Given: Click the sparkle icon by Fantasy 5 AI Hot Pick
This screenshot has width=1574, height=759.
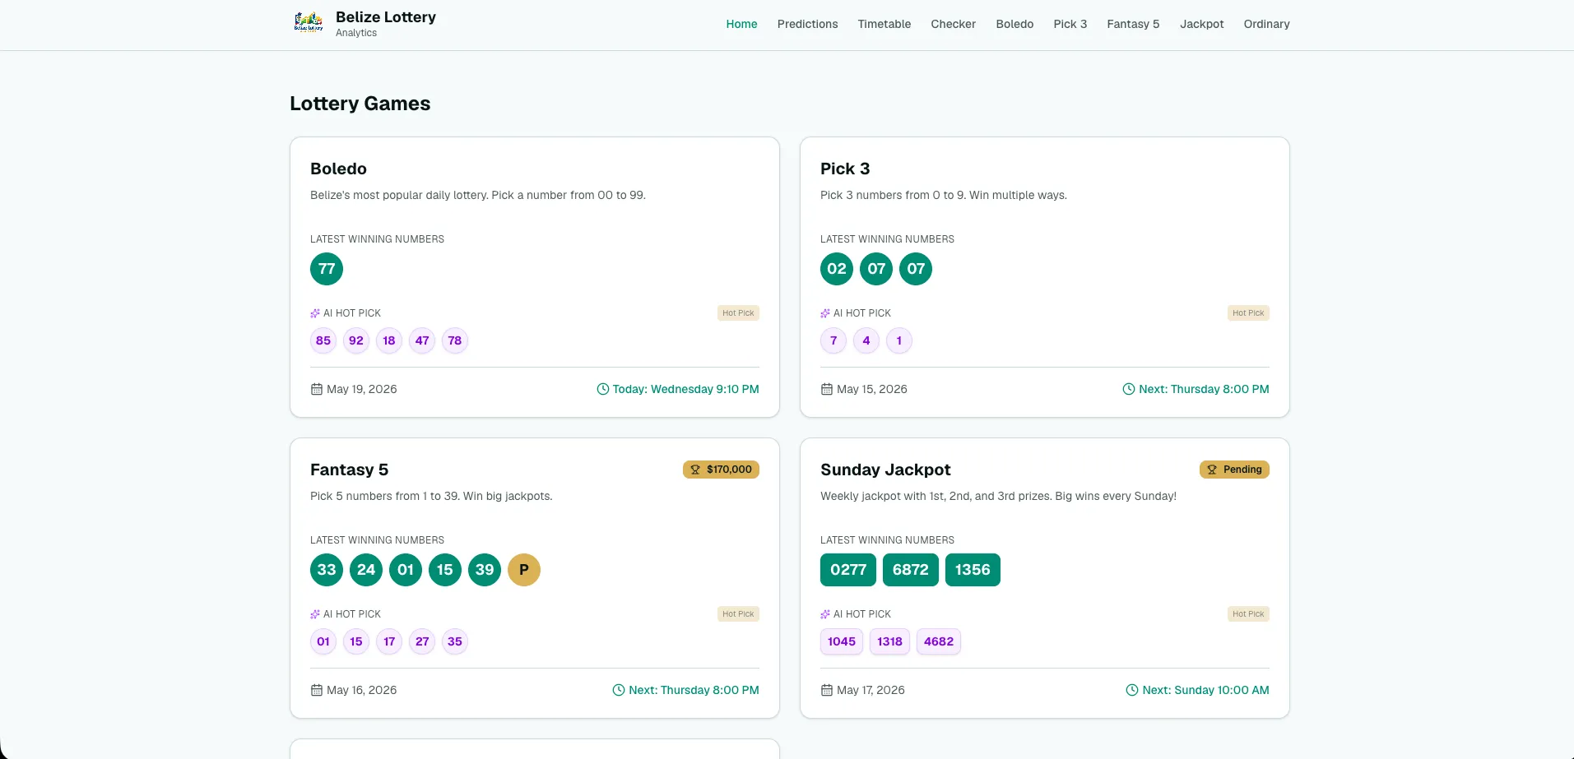Looking at the screenshot, I should pos(315,614).
